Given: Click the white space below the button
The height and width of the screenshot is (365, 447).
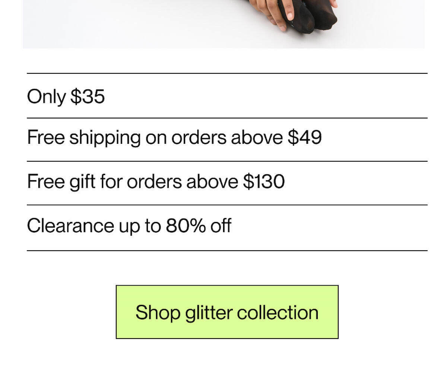Looking at the screenshot, I should click(223, 352).
